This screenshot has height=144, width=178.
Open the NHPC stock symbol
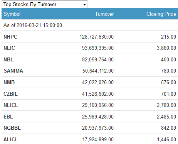click(10, 37)
